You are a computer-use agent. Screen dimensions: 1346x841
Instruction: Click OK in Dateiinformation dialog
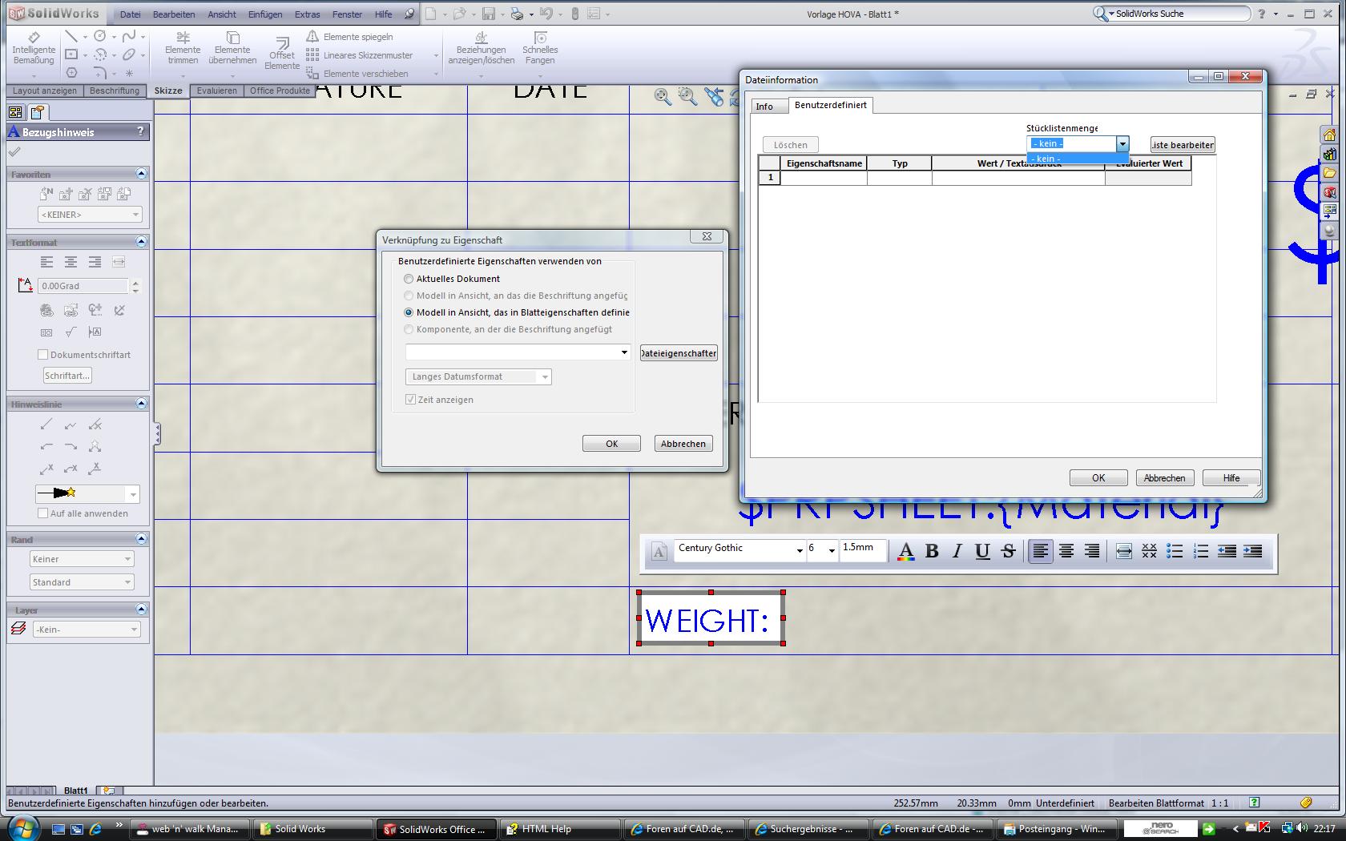pos(1098,478)
